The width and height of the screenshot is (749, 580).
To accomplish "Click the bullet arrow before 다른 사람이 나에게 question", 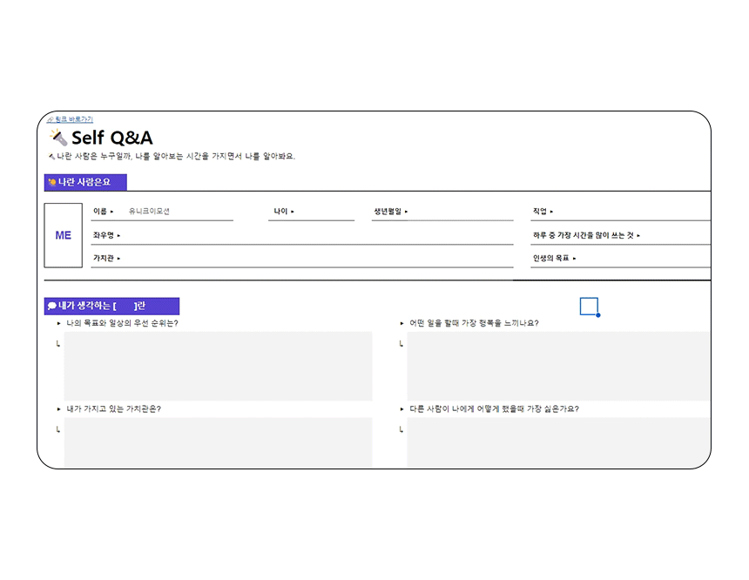I will pyautogui.click(x=401, y=409).
